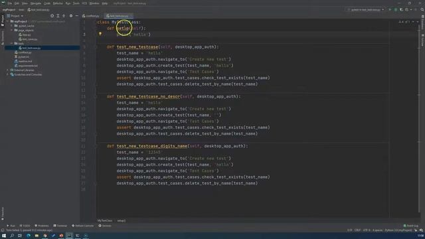
Task: Open the Tools menu
Action: [76, 3]
